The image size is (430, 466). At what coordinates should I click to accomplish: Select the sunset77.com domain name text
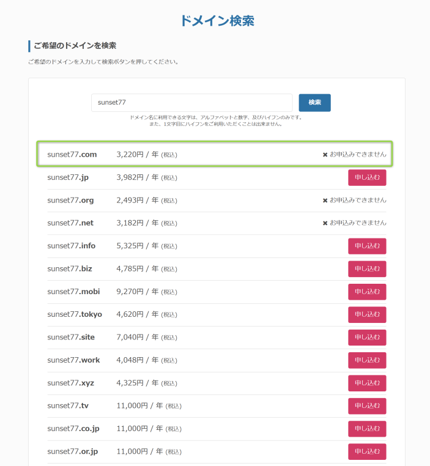point(72,155)
